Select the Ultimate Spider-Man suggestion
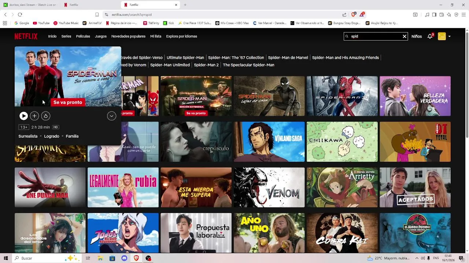469x263 pixels. [185, 57]
